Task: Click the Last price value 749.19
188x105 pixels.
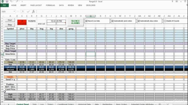Action: click(71, 67)
